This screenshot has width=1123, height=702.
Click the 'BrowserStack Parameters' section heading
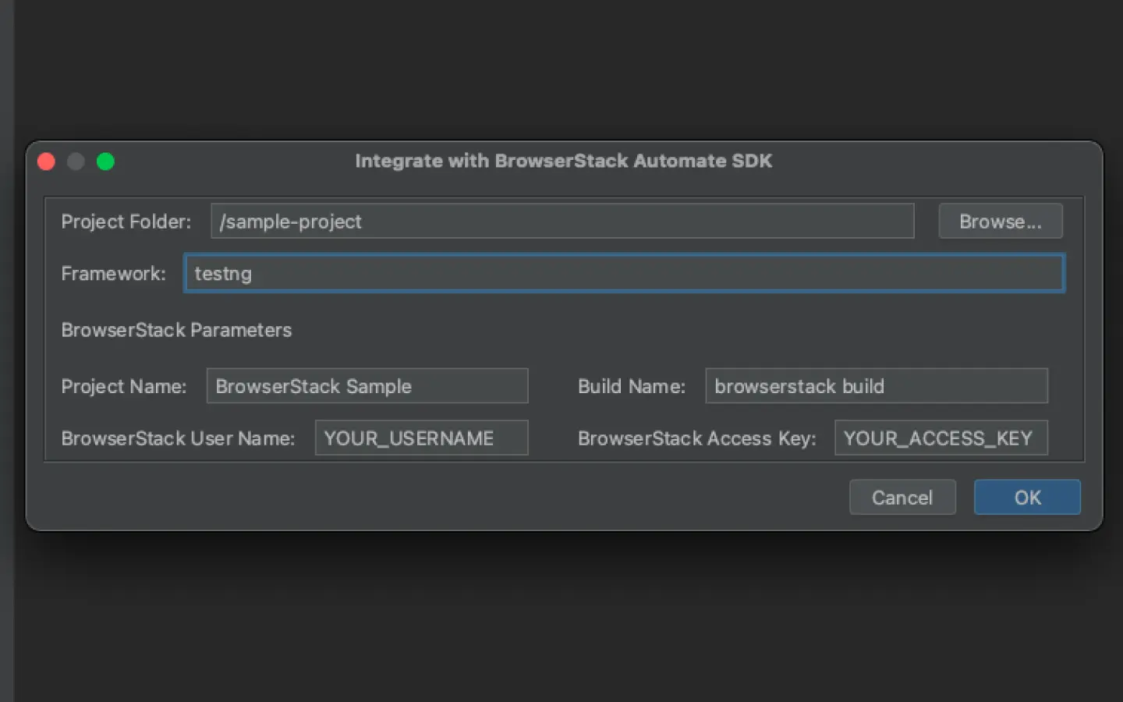pyautogui.click(x=176, y=330)
